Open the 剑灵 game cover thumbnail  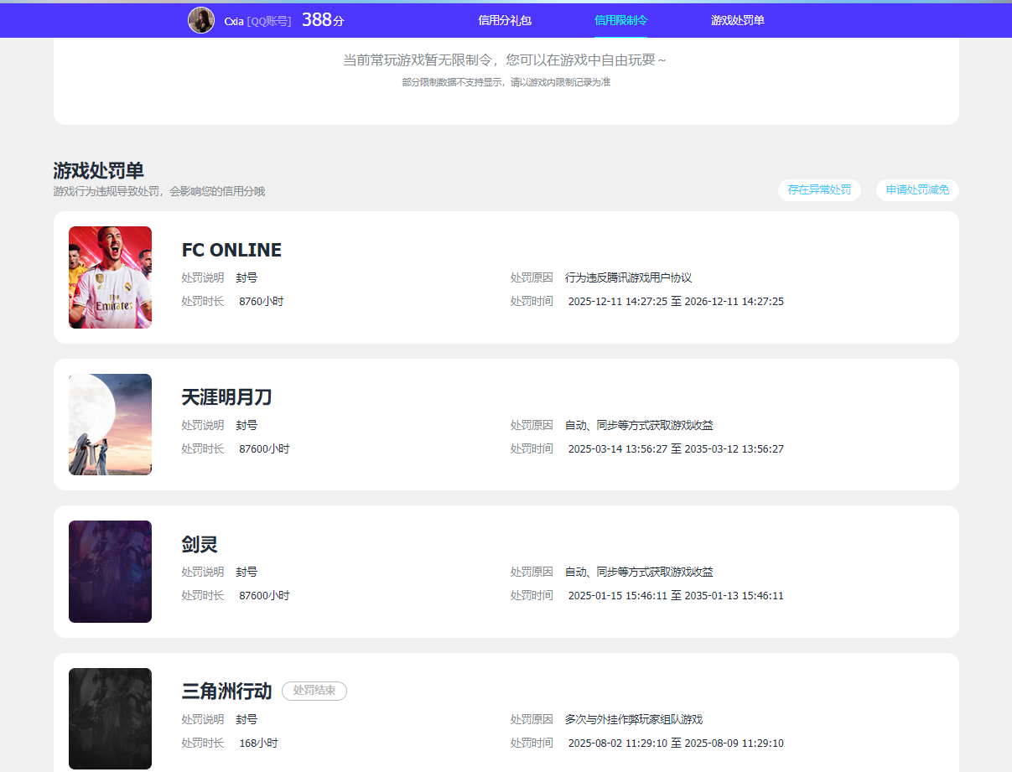coord(110,572)
